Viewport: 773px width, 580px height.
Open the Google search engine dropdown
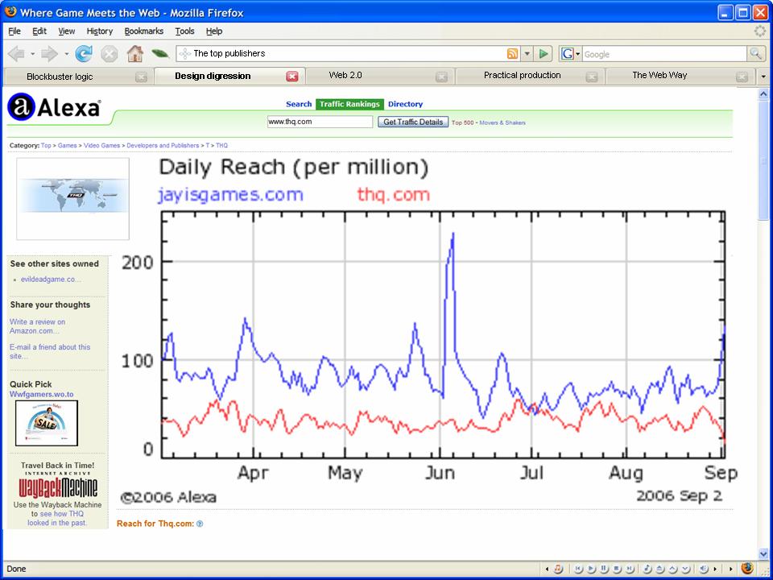(x=578, y=54)
